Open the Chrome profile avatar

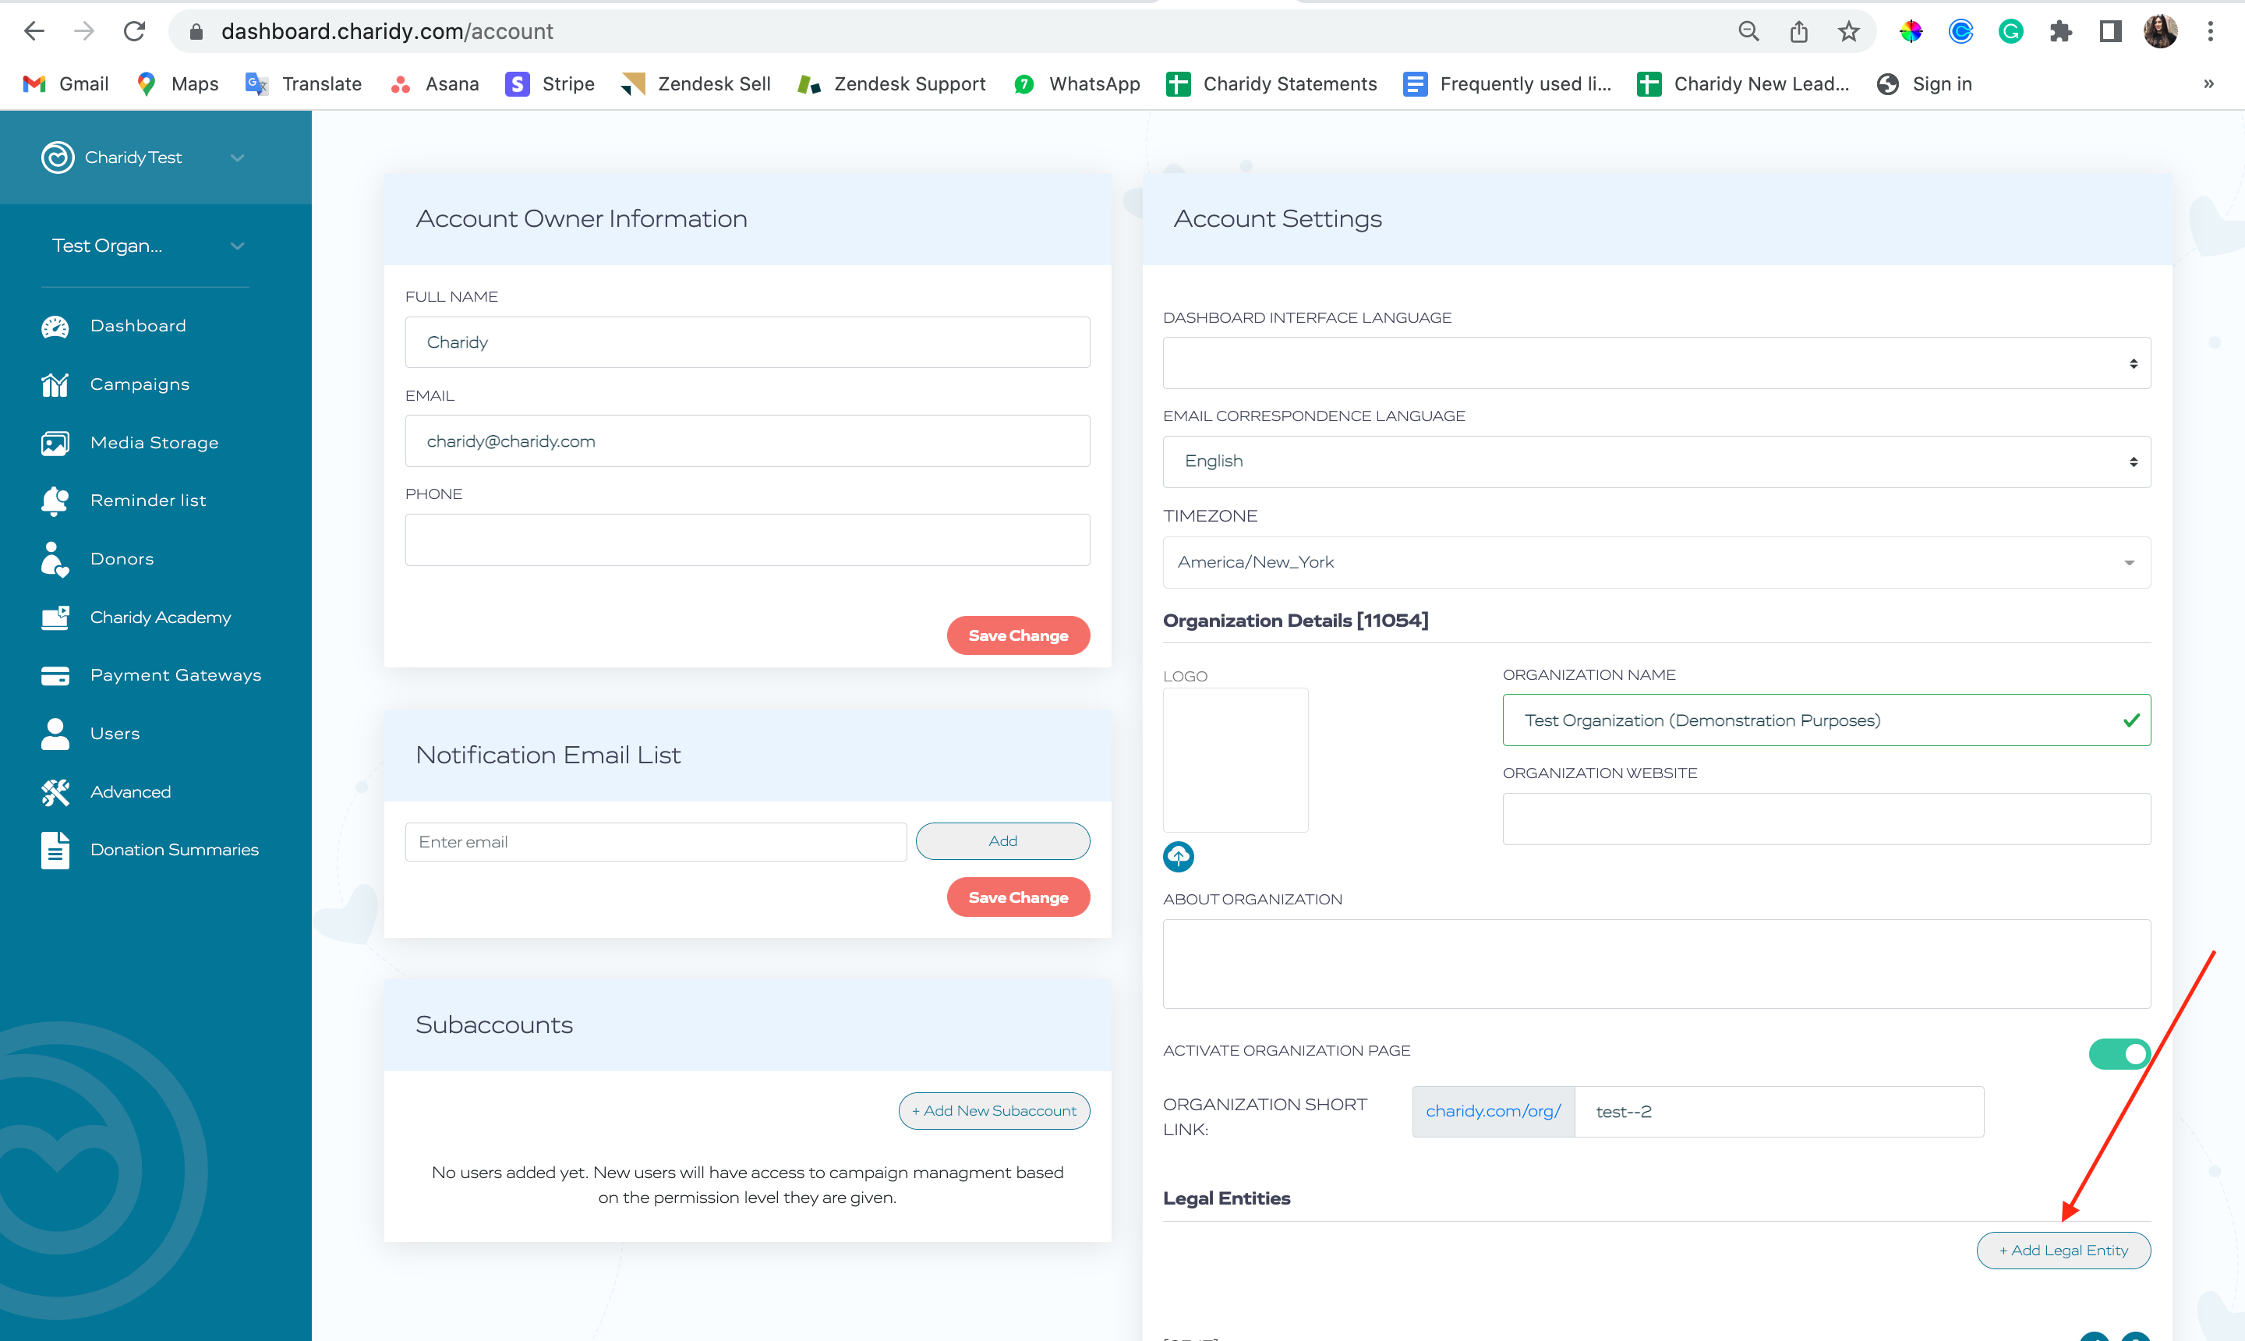click(2160, 32)
